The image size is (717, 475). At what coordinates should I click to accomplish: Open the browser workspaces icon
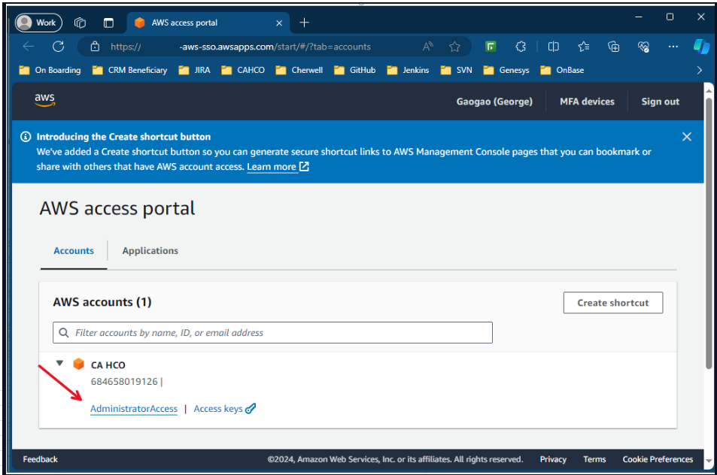(80, 23)
